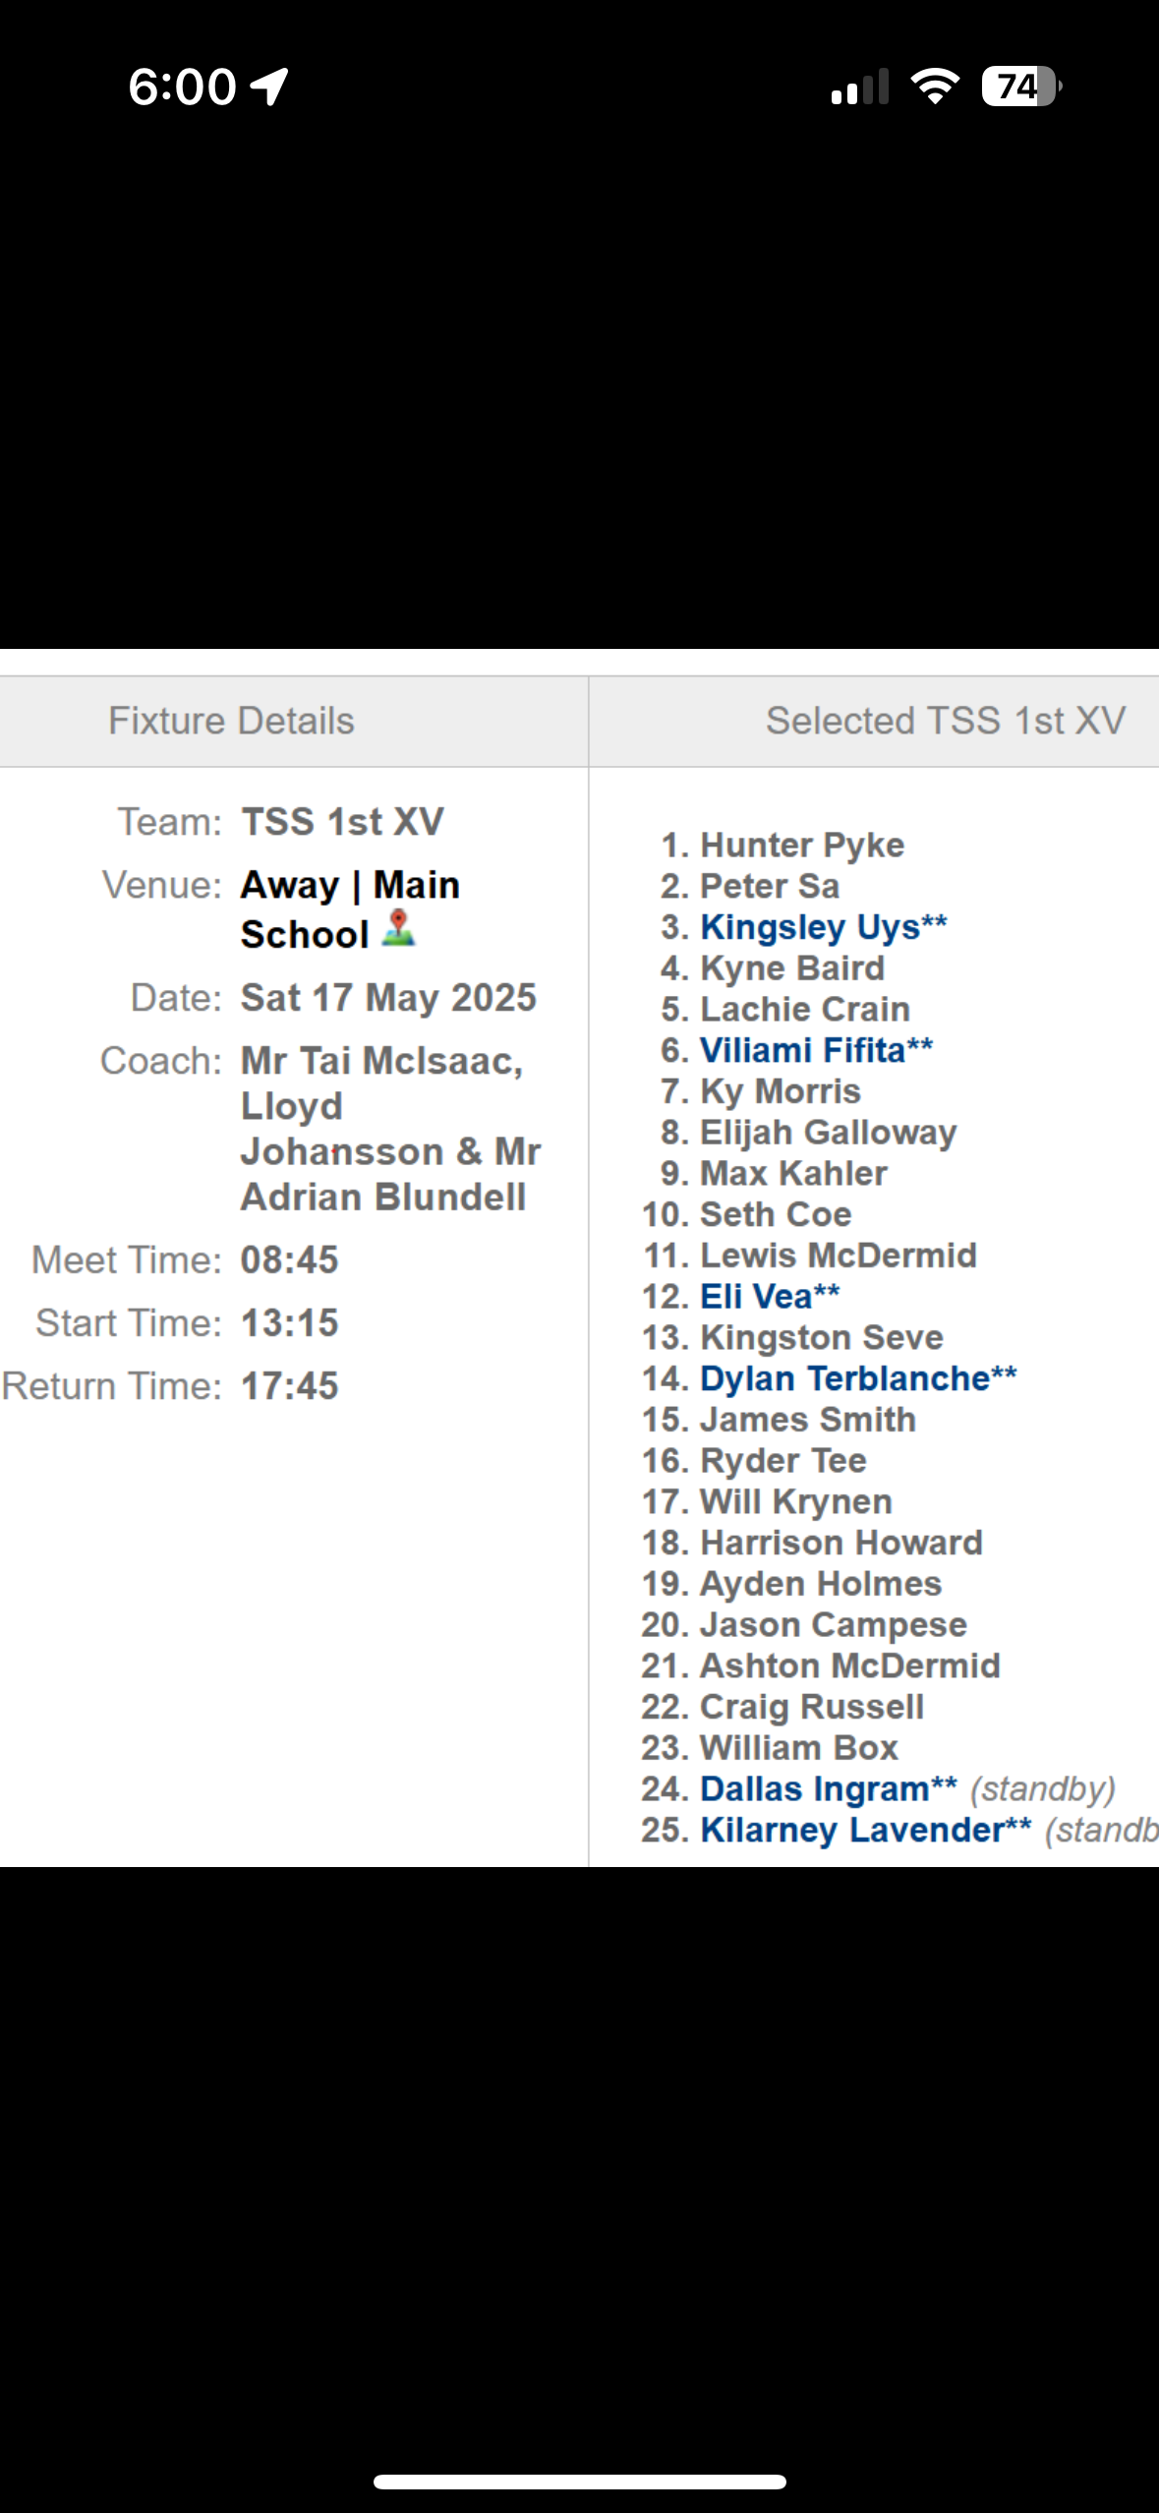Open Dallas Ingram standby player link
This screenshot has width=1159, height=2513.
tap(814, 1788)
